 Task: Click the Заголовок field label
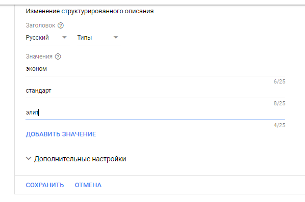[x=40, y=25]
